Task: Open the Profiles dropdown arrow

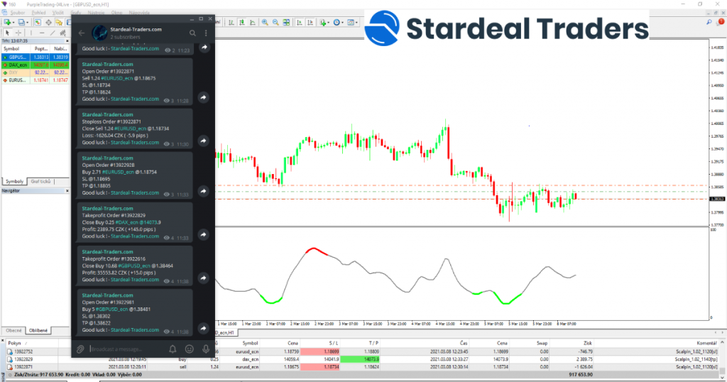Action: (28, 22)
